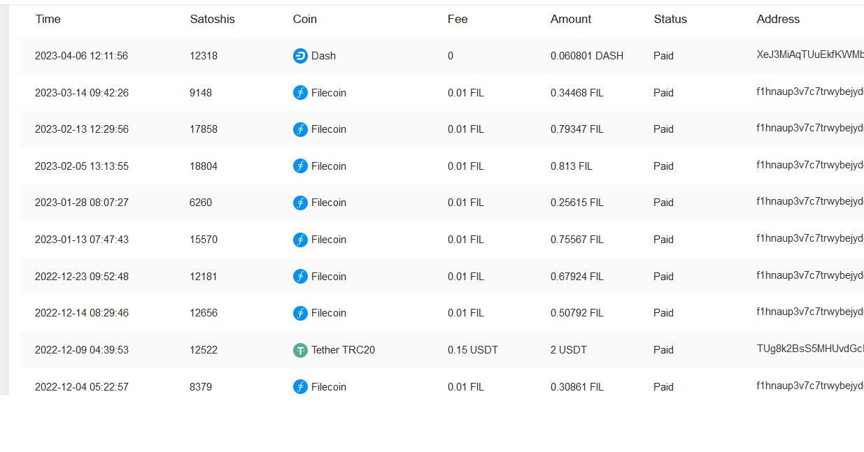Click the Dash coin icon
Screen dimensions: 864x452
tap(300, 56)
